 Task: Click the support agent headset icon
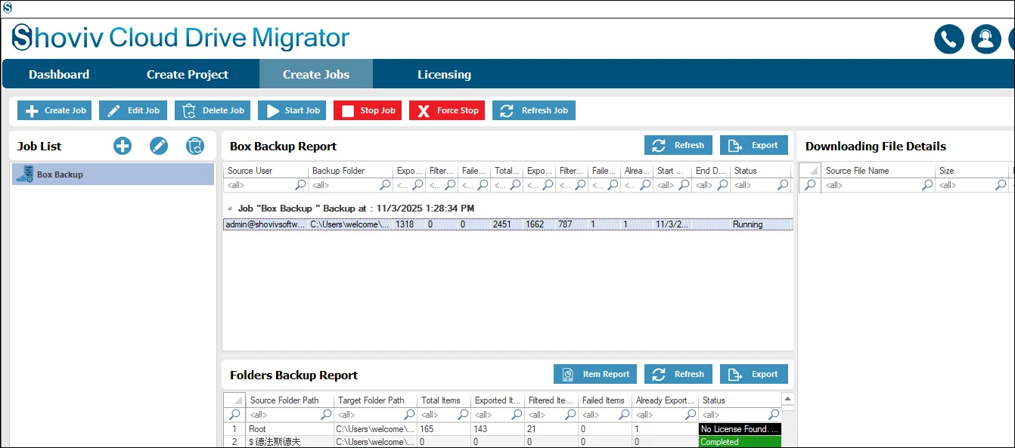pos(986,39)
